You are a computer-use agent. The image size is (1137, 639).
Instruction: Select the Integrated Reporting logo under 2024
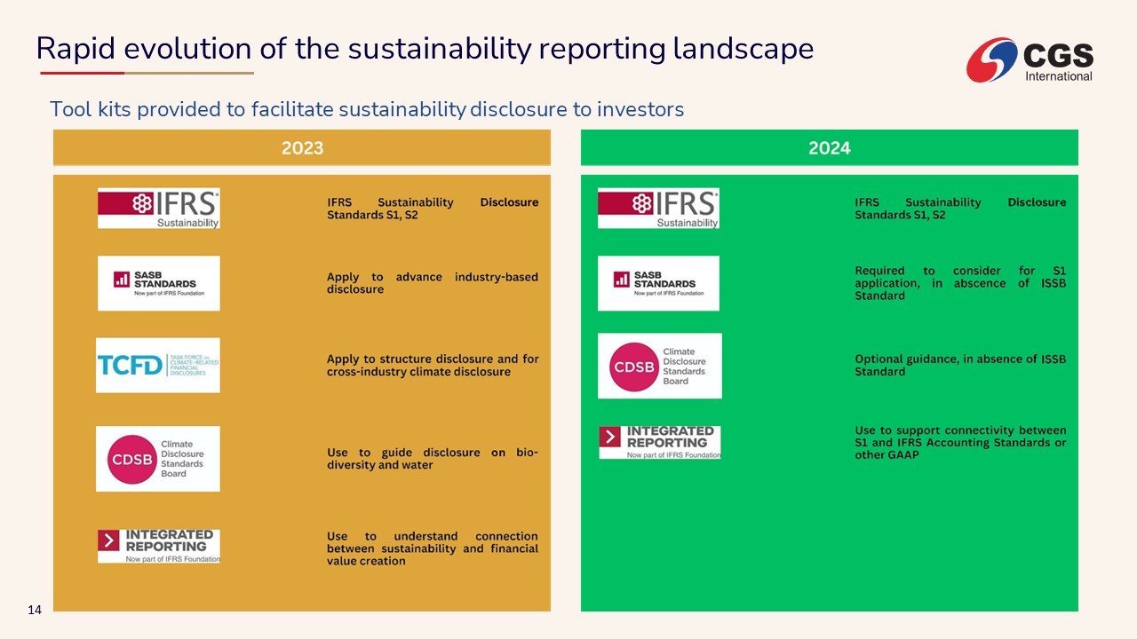(x=659, y=442)
